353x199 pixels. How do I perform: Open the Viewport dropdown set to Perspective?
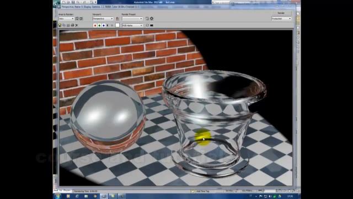coord(103,19)
